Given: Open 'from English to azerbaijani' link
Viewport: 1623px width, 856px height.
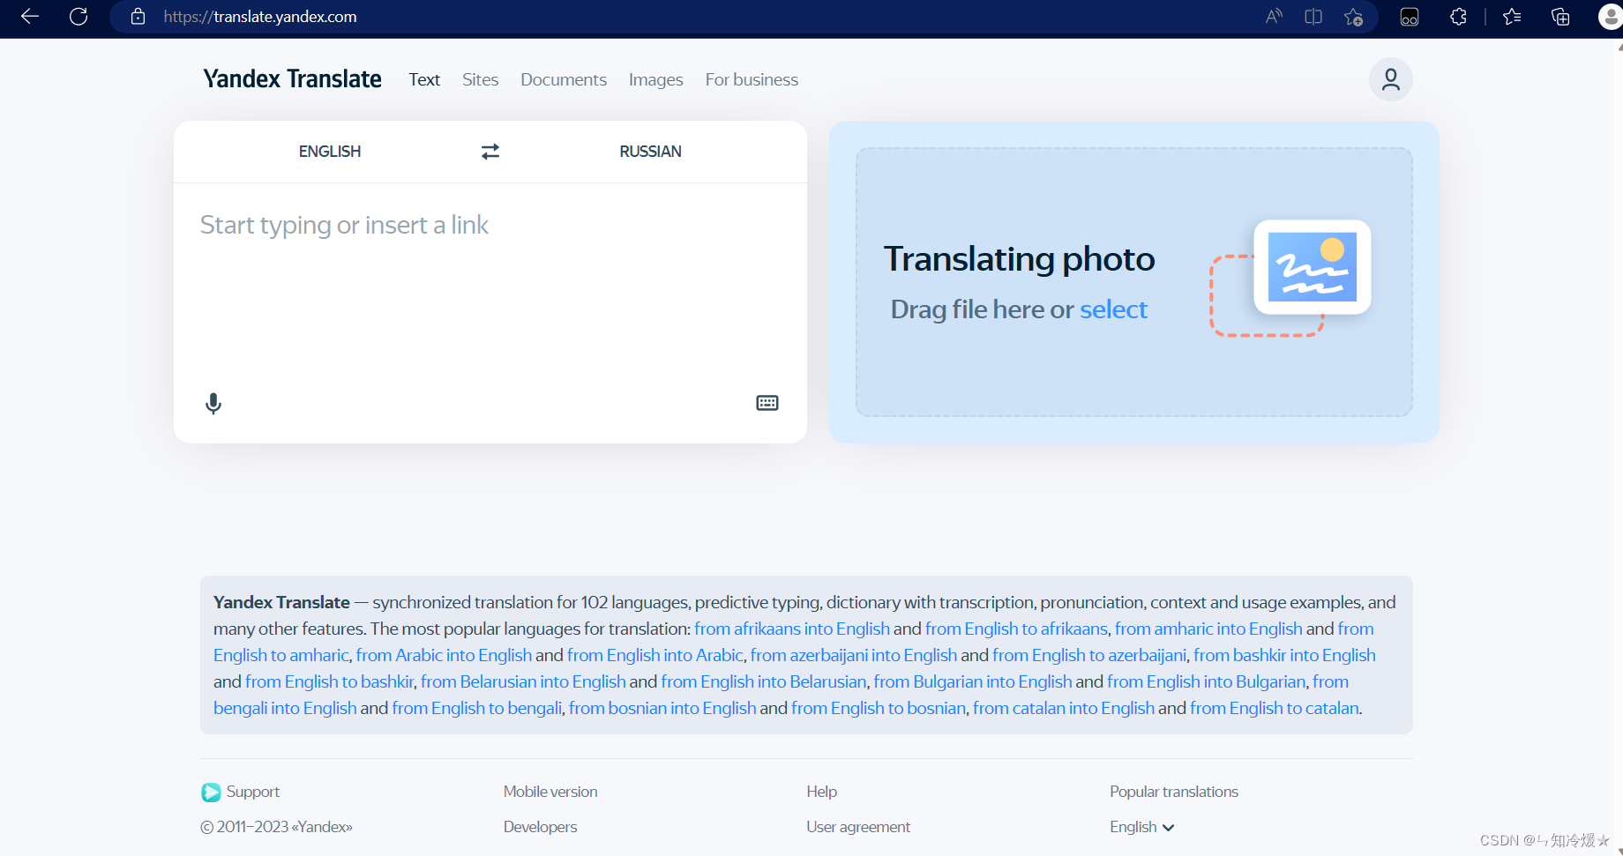Looking at the screenshot, I should tap(1089, 655).
